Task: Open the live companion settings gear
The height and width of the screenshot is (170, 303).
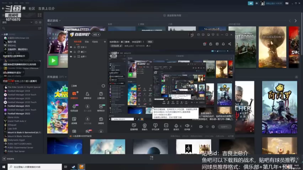Action: [213, 127]
